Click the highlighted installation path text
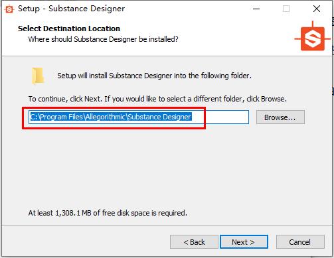 click(x=111, y=117)
